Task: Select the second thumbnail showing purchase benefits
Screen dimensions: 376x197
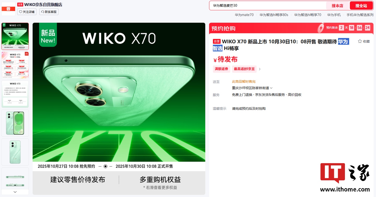Action: pos(15,65)
